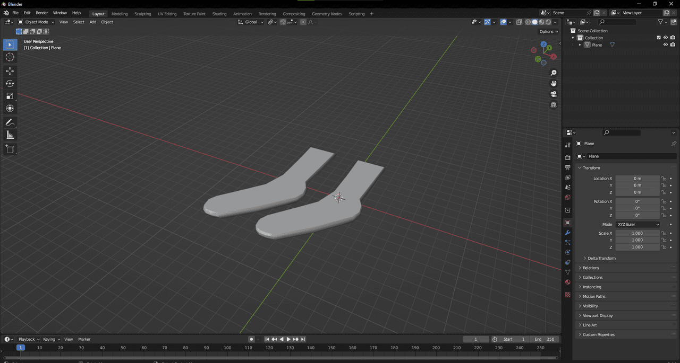
Task: Toggle lock for Location X
Action: click(664, 179)
